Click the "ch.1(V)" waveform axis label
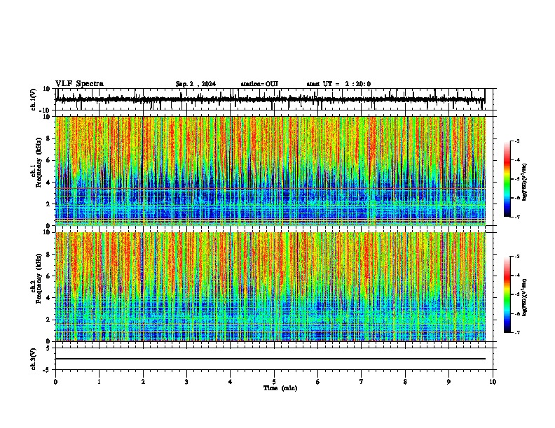 (x=34, y=99)
